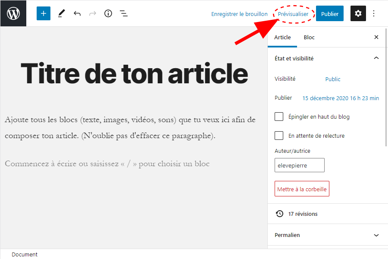The width and height of the screenshot is (388, 259).
Task: Click "Mettre à la corbeille" button
Action: (302, 189)
